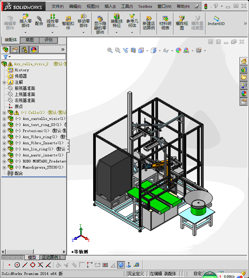Open the 编辑(E) menu
This screenshot has width=249, height=278.
pos(75,6)
